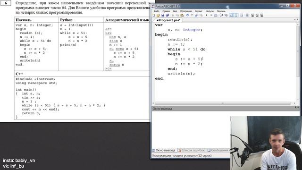Place cursor on the while s < 51 do line

(186, 49)
